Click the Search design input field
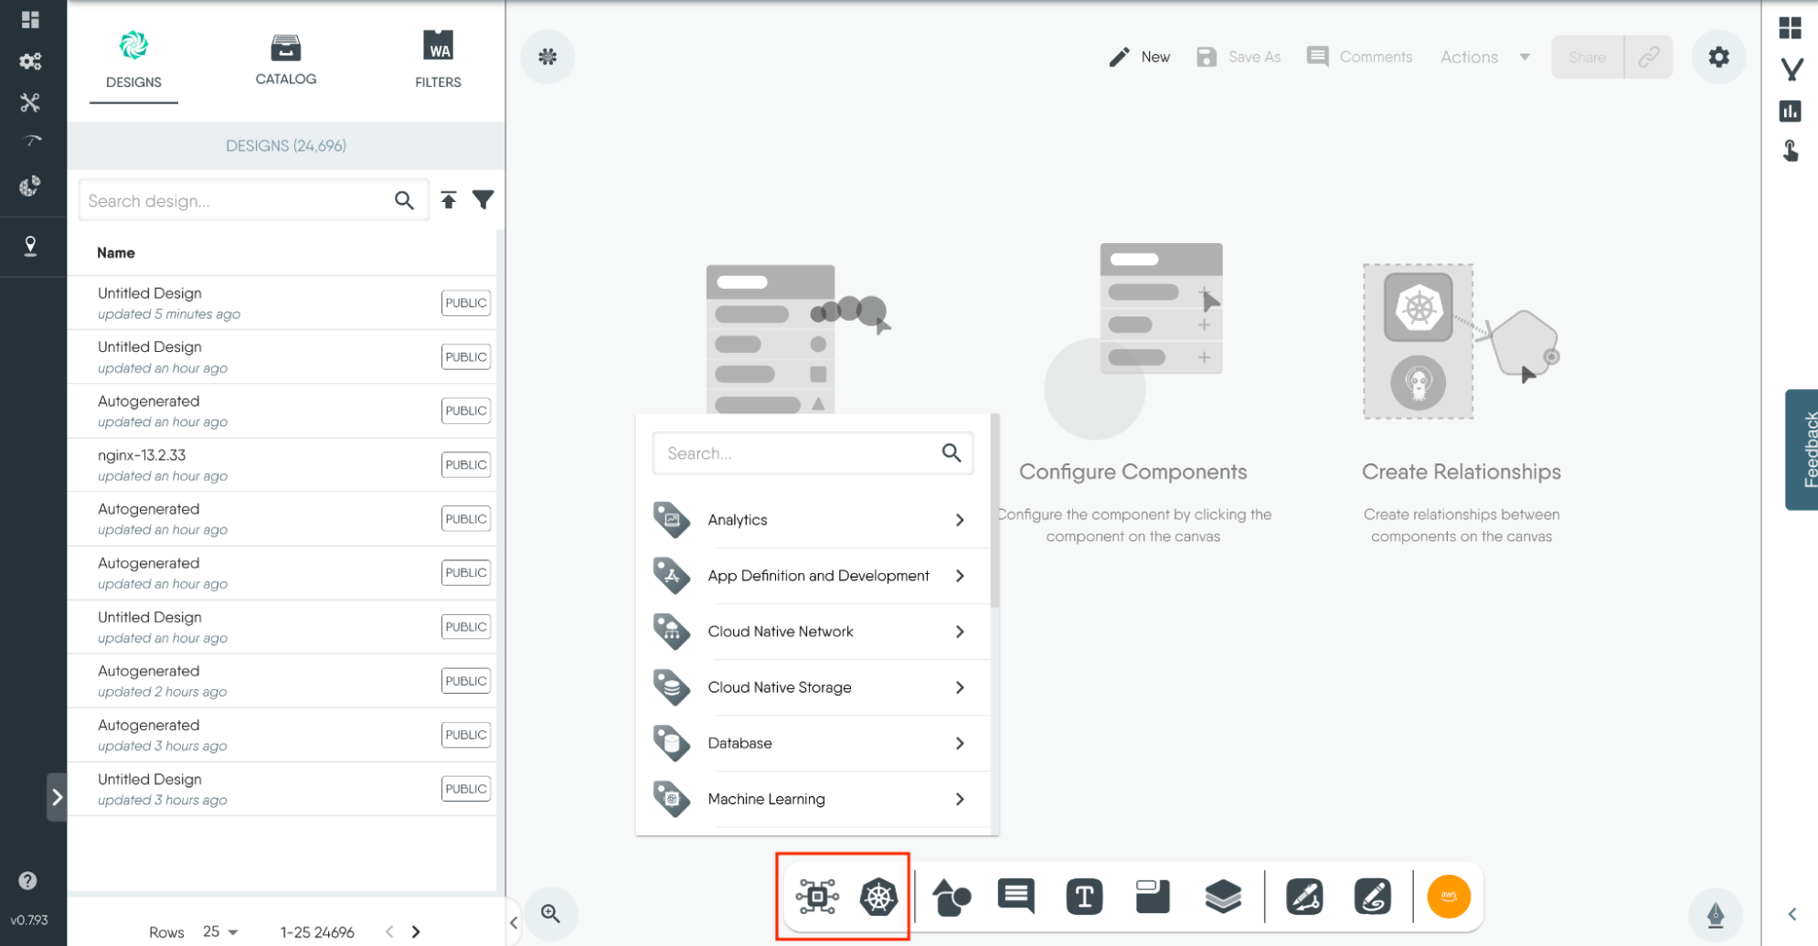Viewport: 1818px width, 946px height. (x=236, y=201)
